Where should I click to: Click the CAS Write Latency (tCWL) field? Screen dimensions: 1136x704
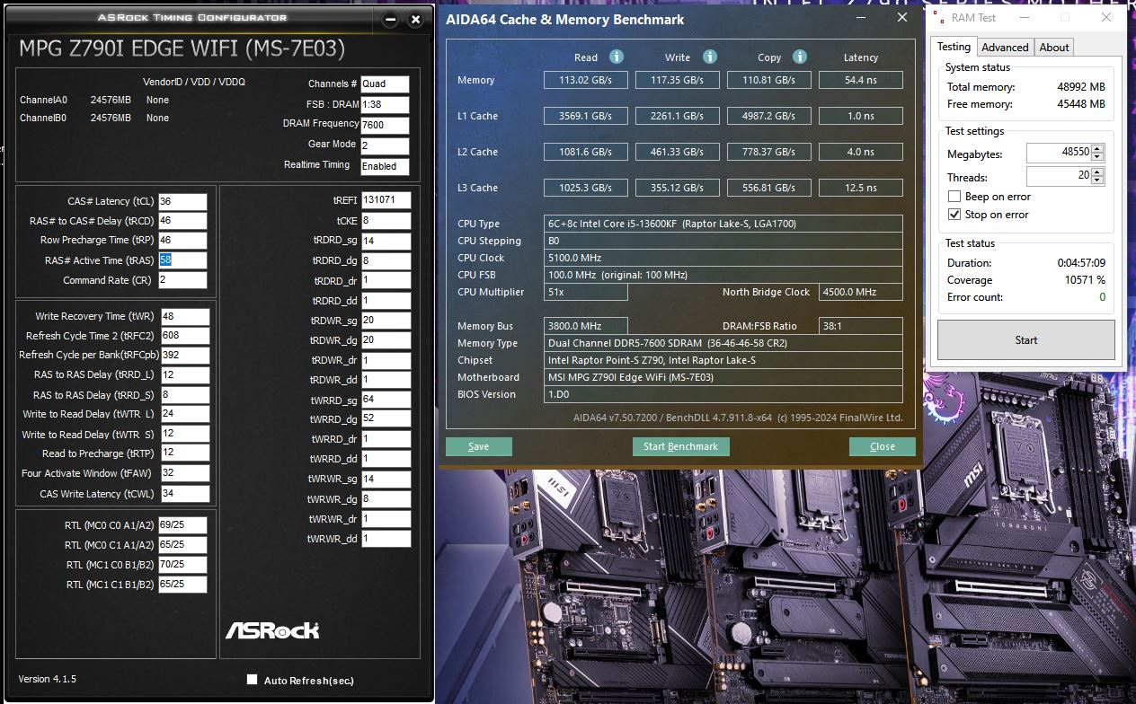(185, 494)
